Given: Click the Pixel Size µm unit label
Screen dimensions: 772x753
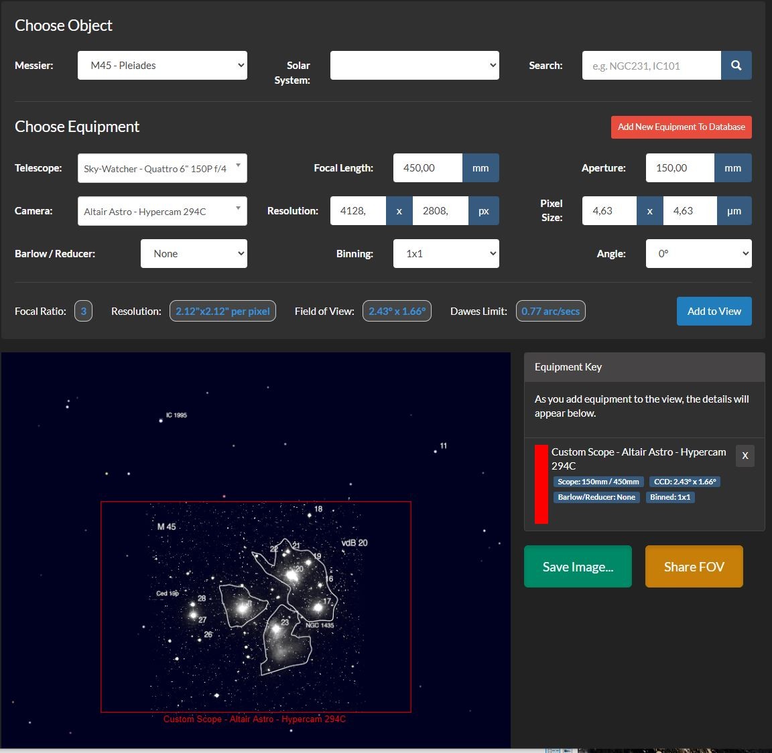Looking at the screenshot, I should click(734, 210).
